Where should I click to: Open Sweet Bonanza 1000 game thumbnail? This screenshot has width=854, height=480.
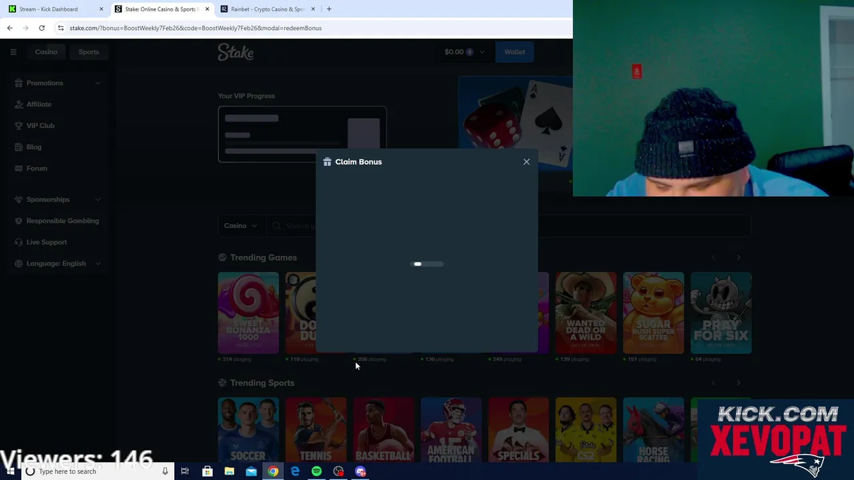point(248,313)
